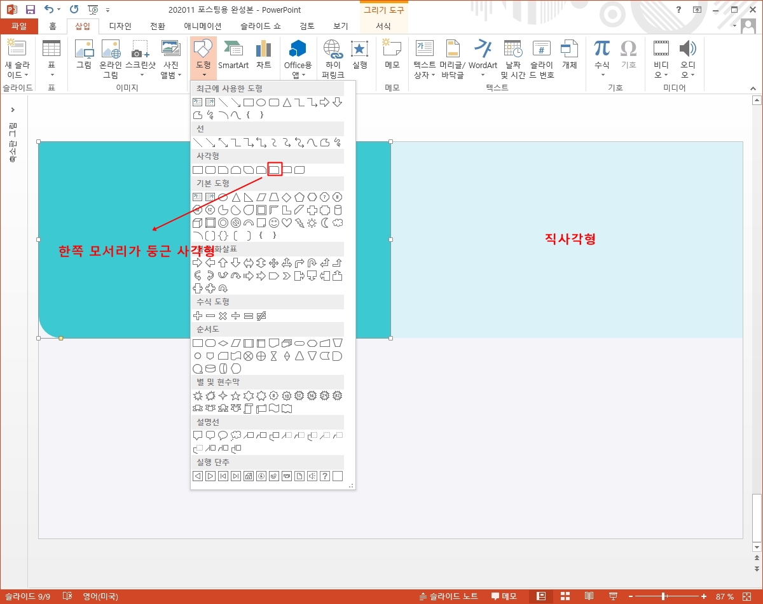Open the 서식 drawing tools tab

point(383,26)
